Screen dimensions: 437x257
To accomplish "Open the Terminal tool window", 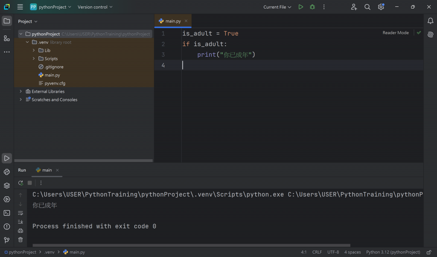I will pyautogui.click(x=7, y=213).
